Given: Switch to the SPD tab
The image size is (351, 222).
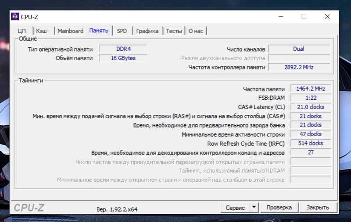Looking at the screenshot, I should tap(122, 31).
